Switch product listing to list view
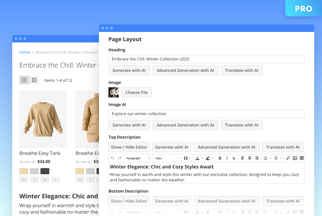 pos(34,80)
